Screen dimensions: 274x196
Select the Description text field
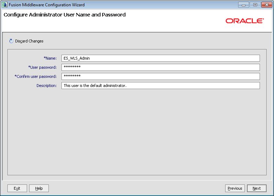click(161, 86)
